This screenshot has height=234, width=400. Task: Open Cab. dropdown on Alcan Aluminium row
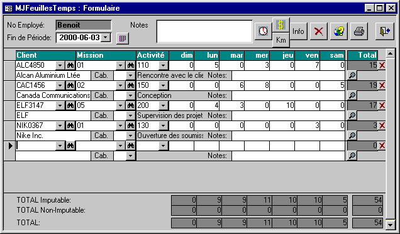click(x=130, y=75)
